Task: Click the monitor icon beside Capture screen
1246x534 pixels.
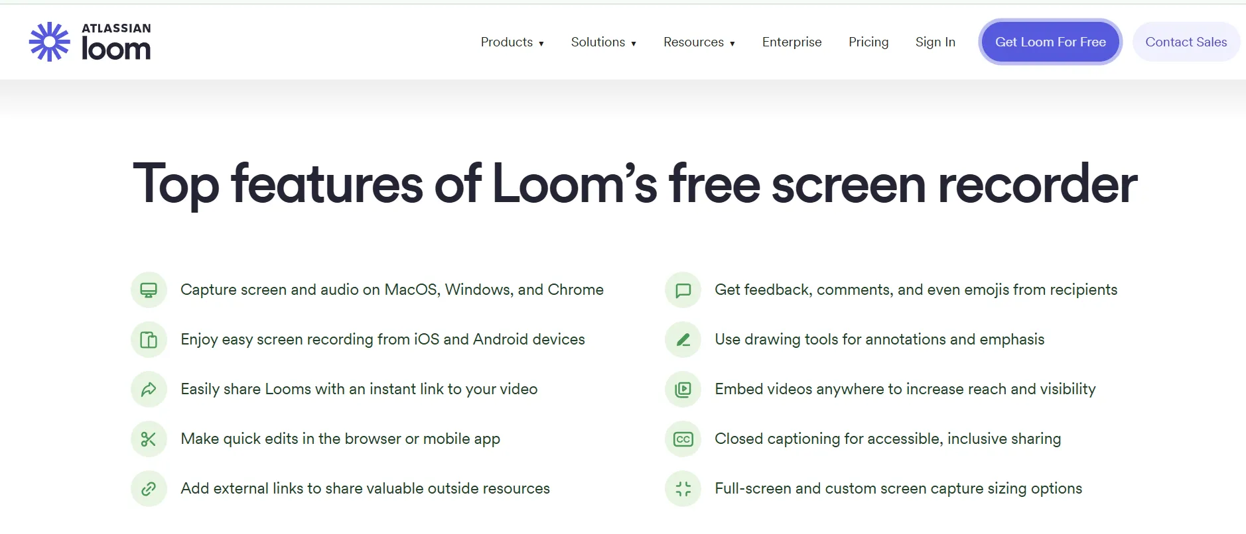Action: (149, 290)
